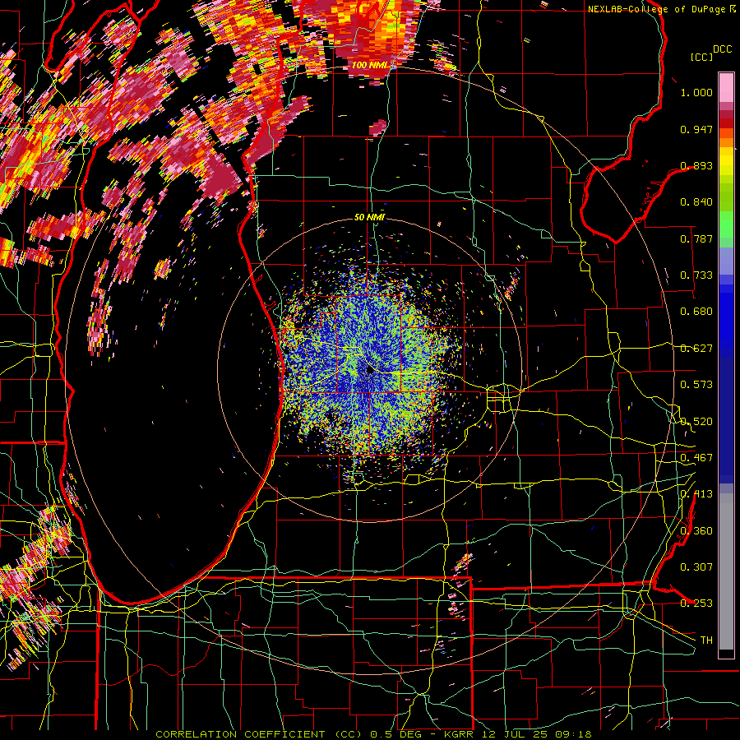Select the 0.573 legend value

click(x=696, y=385)
